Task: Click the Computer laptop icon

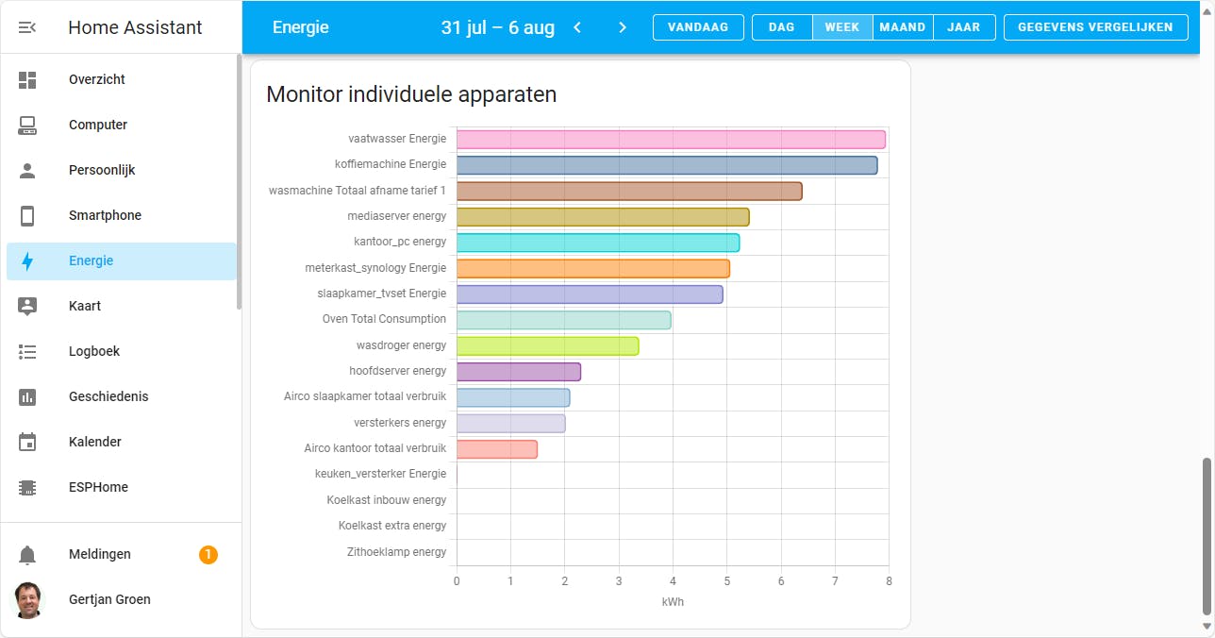Action: coord(27,126)
